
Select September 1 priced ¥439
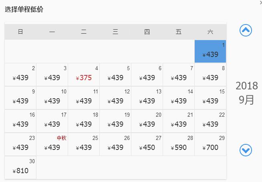(210, 51)
